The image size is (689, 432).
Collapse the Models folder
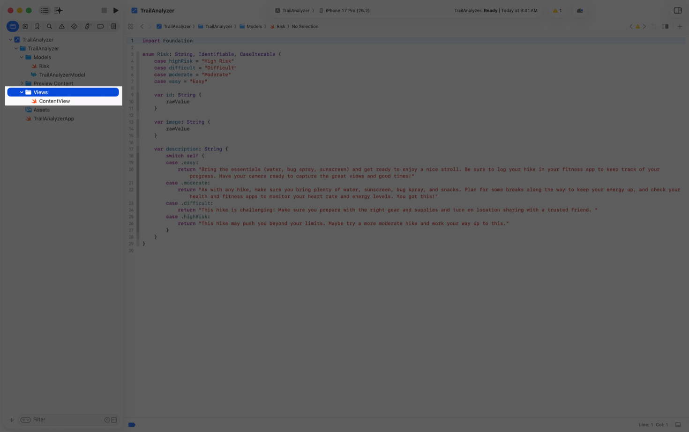coord(22,57)
